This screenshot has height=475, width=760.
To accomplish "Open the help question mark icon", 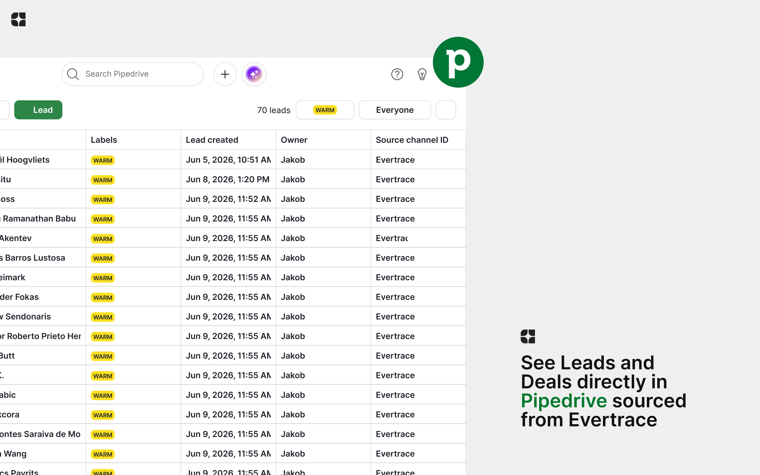I will coord(397,74).
